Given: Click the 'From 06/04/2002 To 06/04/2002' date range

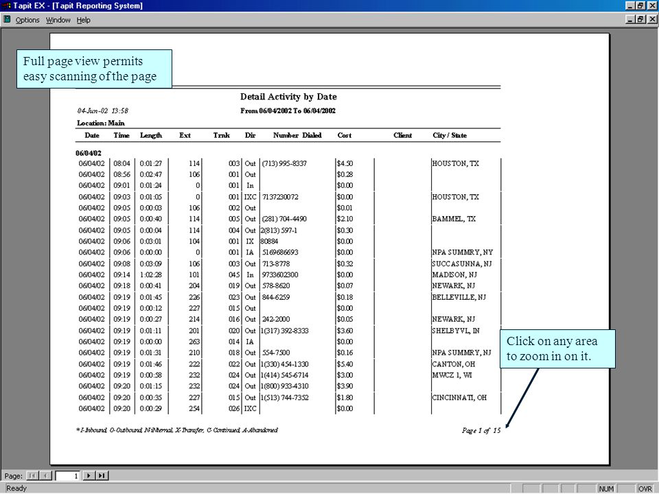Looking at the screenshot, I should point(288,111).
